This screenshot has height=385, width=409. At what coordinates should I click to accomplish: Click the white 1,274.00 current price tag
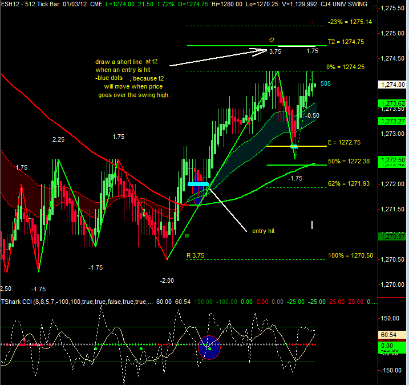tap(392, 84)
